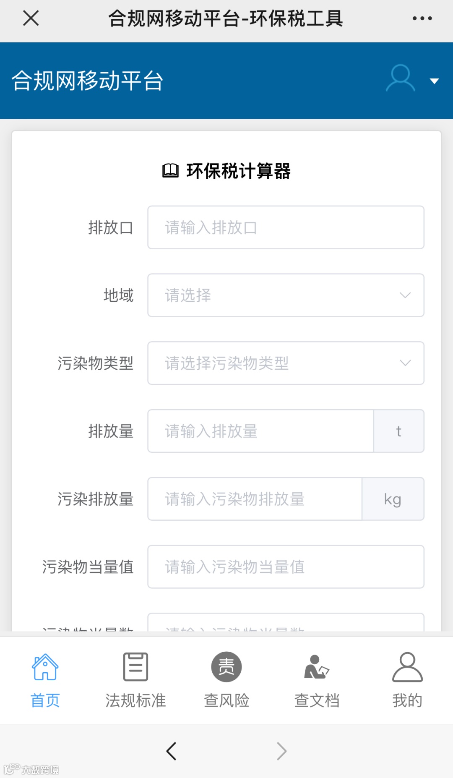Go to the 首页 home tab
Image resolution: width=453 pixels, height=778 pixels.
pyautogui.click(x=45, y=680)
